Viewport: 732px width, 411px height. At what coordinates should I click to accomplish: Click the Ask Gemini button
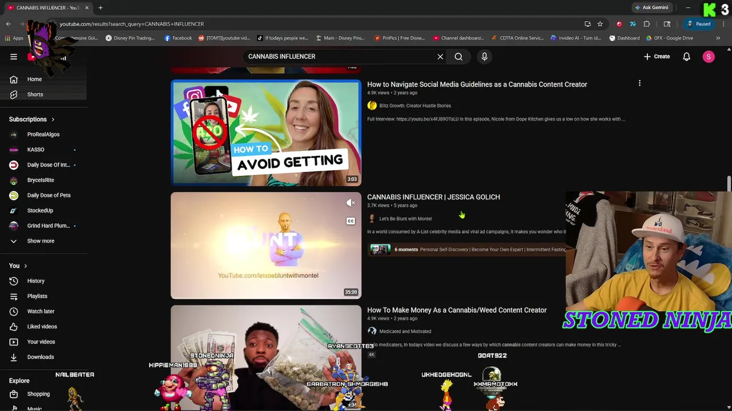click(651, 7)
